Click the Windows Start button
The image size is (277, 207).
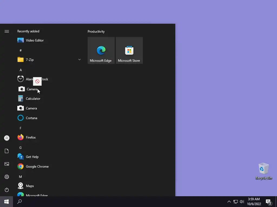click(x=6, y=202)
